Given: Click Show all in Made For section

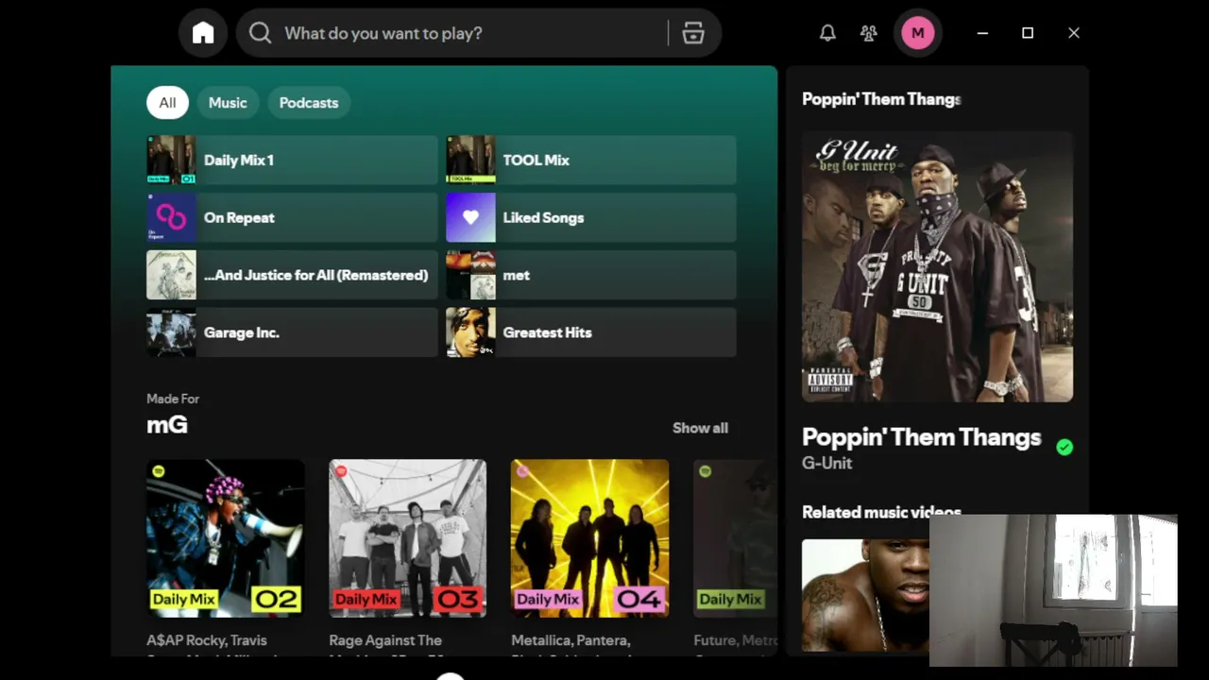Looking at the screenshot, I should coord(700,428).
